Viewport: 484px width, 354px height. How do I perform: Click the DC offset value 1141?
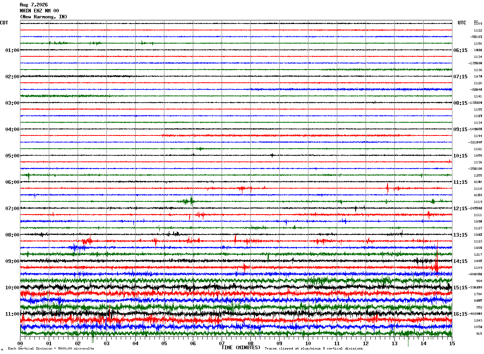tap(478, 96)
